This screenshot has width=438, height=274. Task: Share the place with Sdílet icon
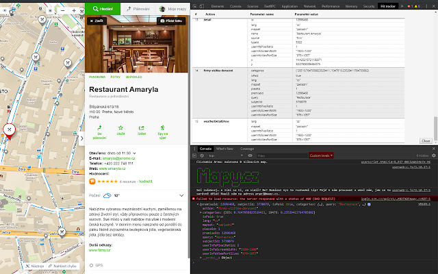coord(142,130)
